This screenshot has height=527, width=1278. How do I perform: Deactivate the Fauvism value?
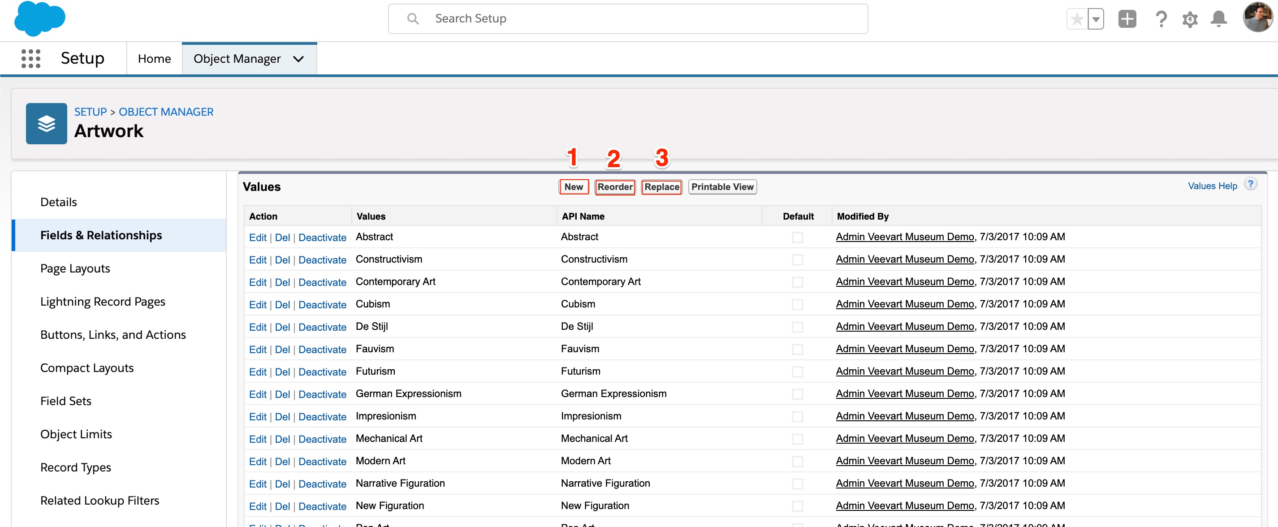click(x=322, y=349)
